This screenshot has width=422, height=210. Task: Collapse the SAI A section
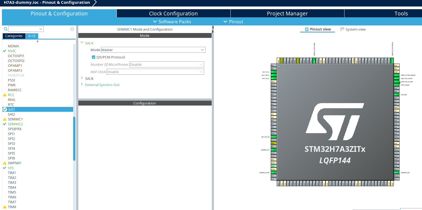[82, 43]
